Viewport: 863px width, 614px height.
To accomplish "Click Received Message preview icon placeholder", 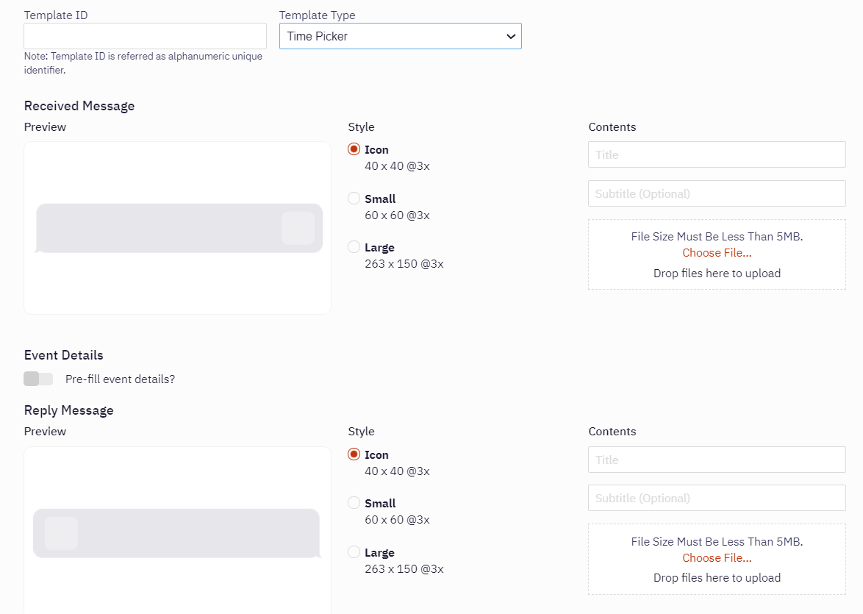I will click(298, 228).
